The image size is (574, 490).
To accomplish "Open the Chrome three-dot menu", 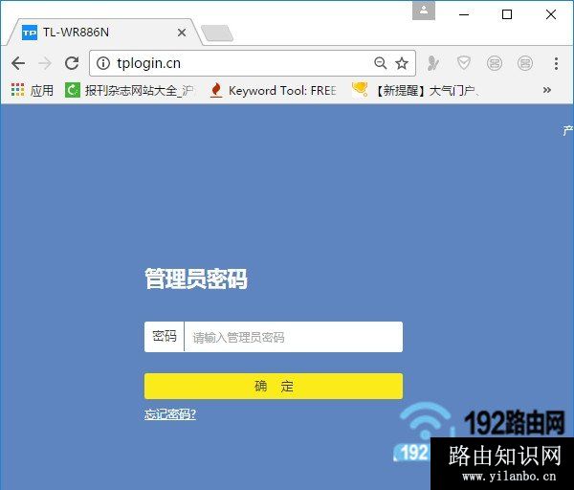I will (x=556, y=63).
